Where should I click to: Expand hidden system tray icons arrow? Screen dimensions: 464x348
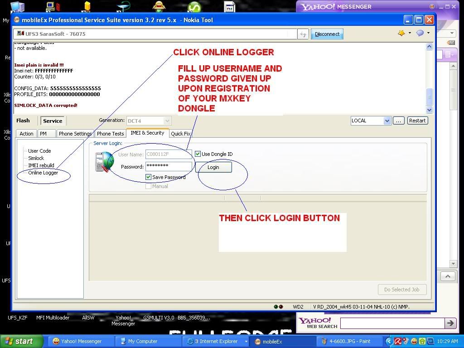coord(389,342)
